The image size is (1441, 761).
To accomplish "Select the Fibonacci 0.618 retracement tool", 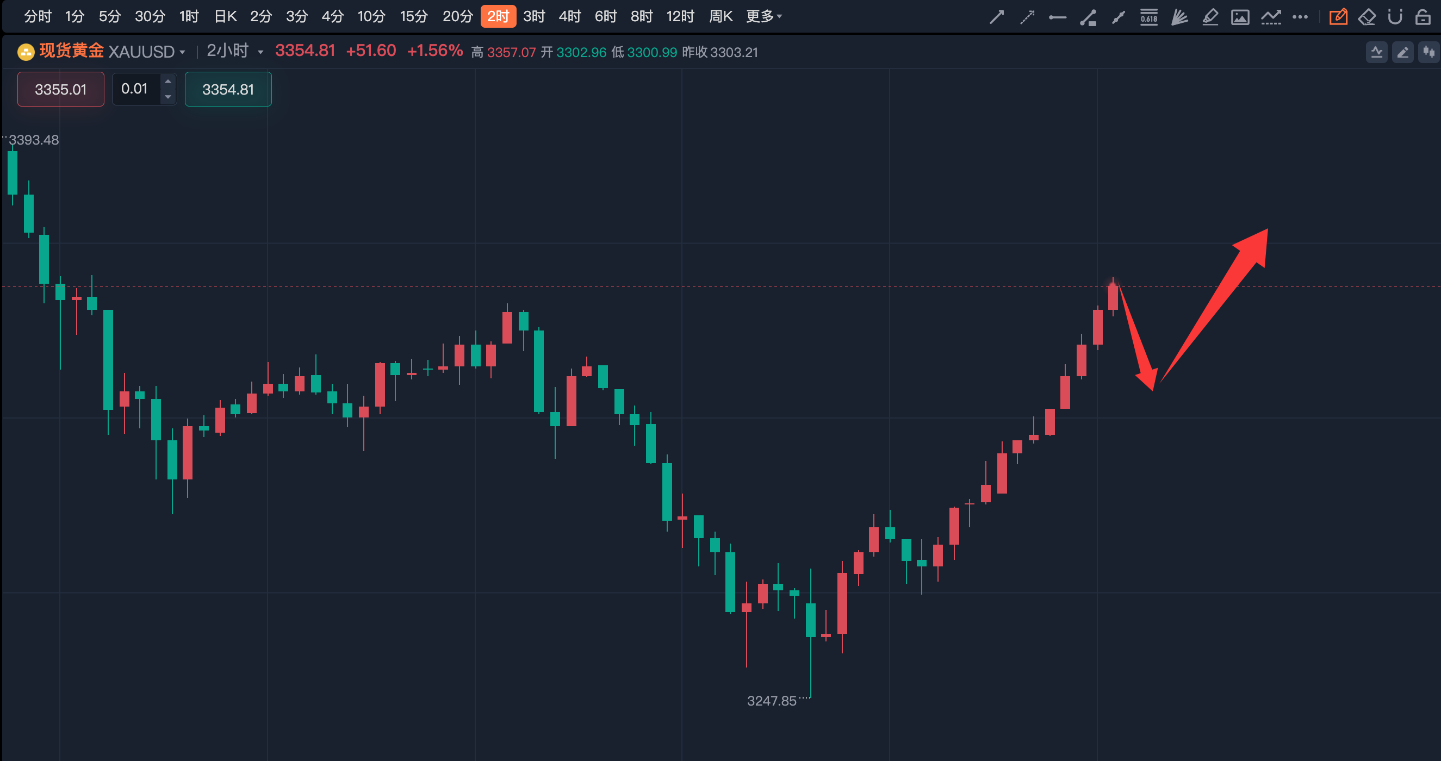I will tap(1148, 17).
